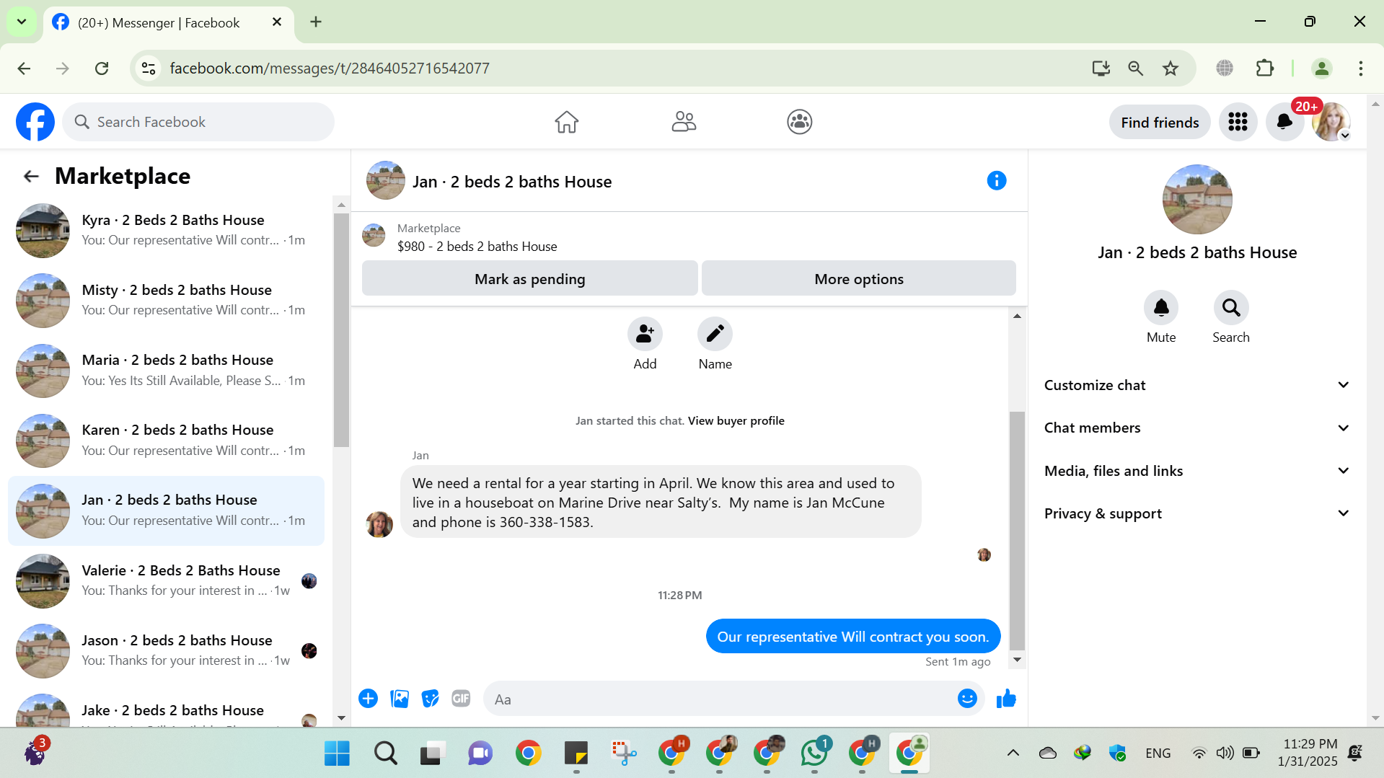Open the taskbar clock and date
Viewport: 1384px width, 778px height.
[1307, 752]
